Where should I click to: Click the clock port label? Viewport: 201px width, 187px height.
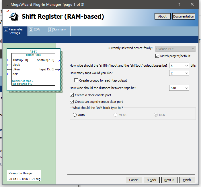pos(16,65)
